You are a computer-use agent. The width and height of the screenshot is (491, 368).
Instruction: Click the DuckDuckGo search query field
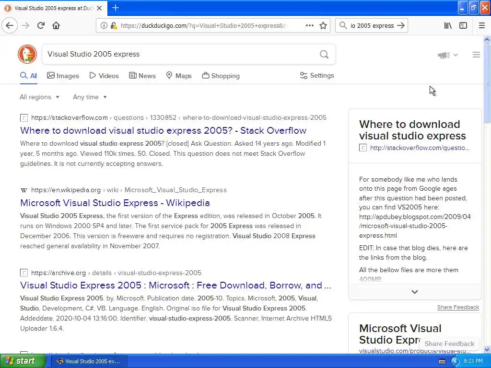click(180, 54)
